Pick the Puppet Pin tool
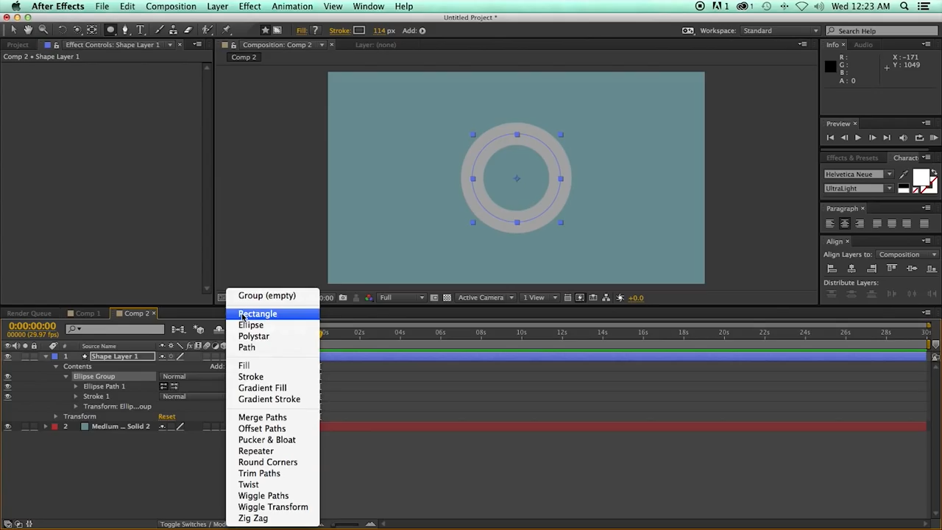 (x=226, y=30)
